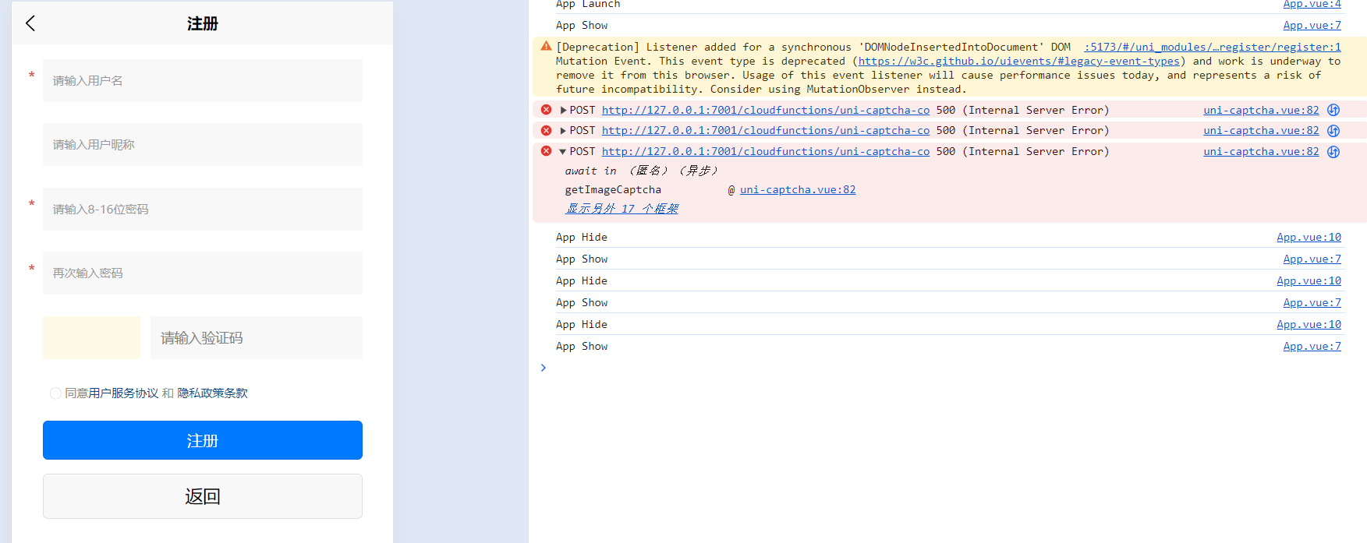1367x543 pixels.
Task: Click the 返回 button
Action: [x=203, y=496]
